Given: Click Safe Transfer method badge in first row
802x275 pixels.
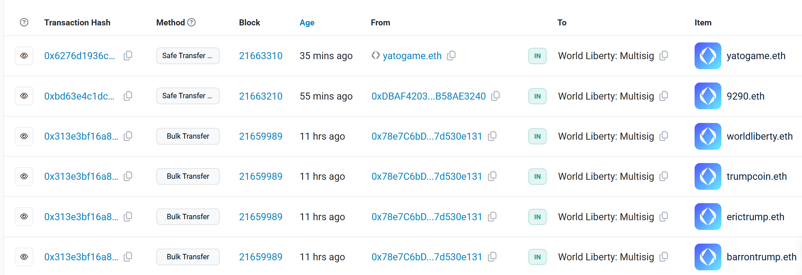Looking at the screenshot, I should tap(188, 56).
